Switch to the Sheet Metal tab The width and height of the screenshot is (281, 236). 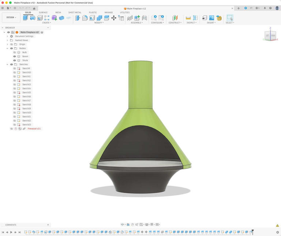[75, 12]
